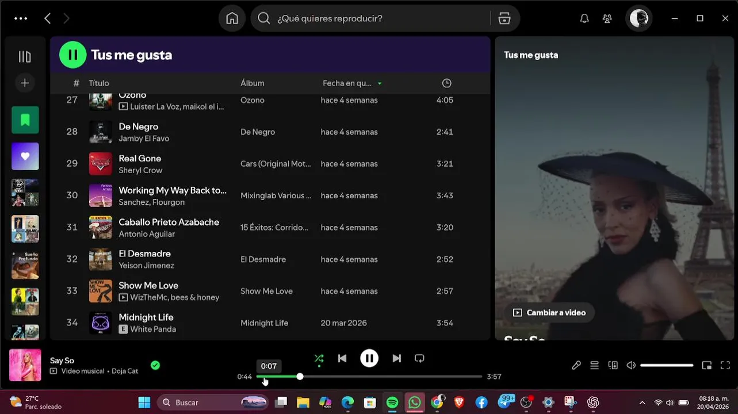Skip to the next track
Viewport: 738px width, 414px height.
[396, 358]
